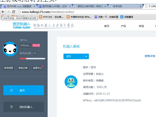Select 首页 in the left menu
This screenshot has height=117, width=156.
coord(24,90)
